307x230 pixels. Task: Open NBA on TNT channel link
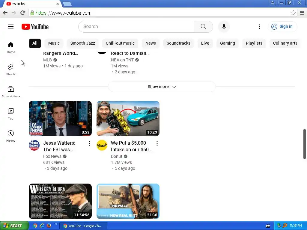click(x=122, y=60)
